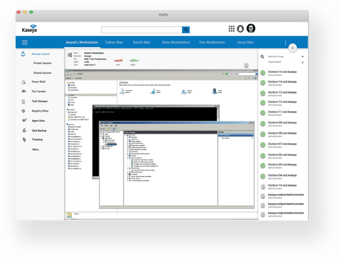Image resolution: width=340 pixels, height=258 pixels.
Task: Switch to the Dana Workstation tab
Action: [x=176, y=42]
